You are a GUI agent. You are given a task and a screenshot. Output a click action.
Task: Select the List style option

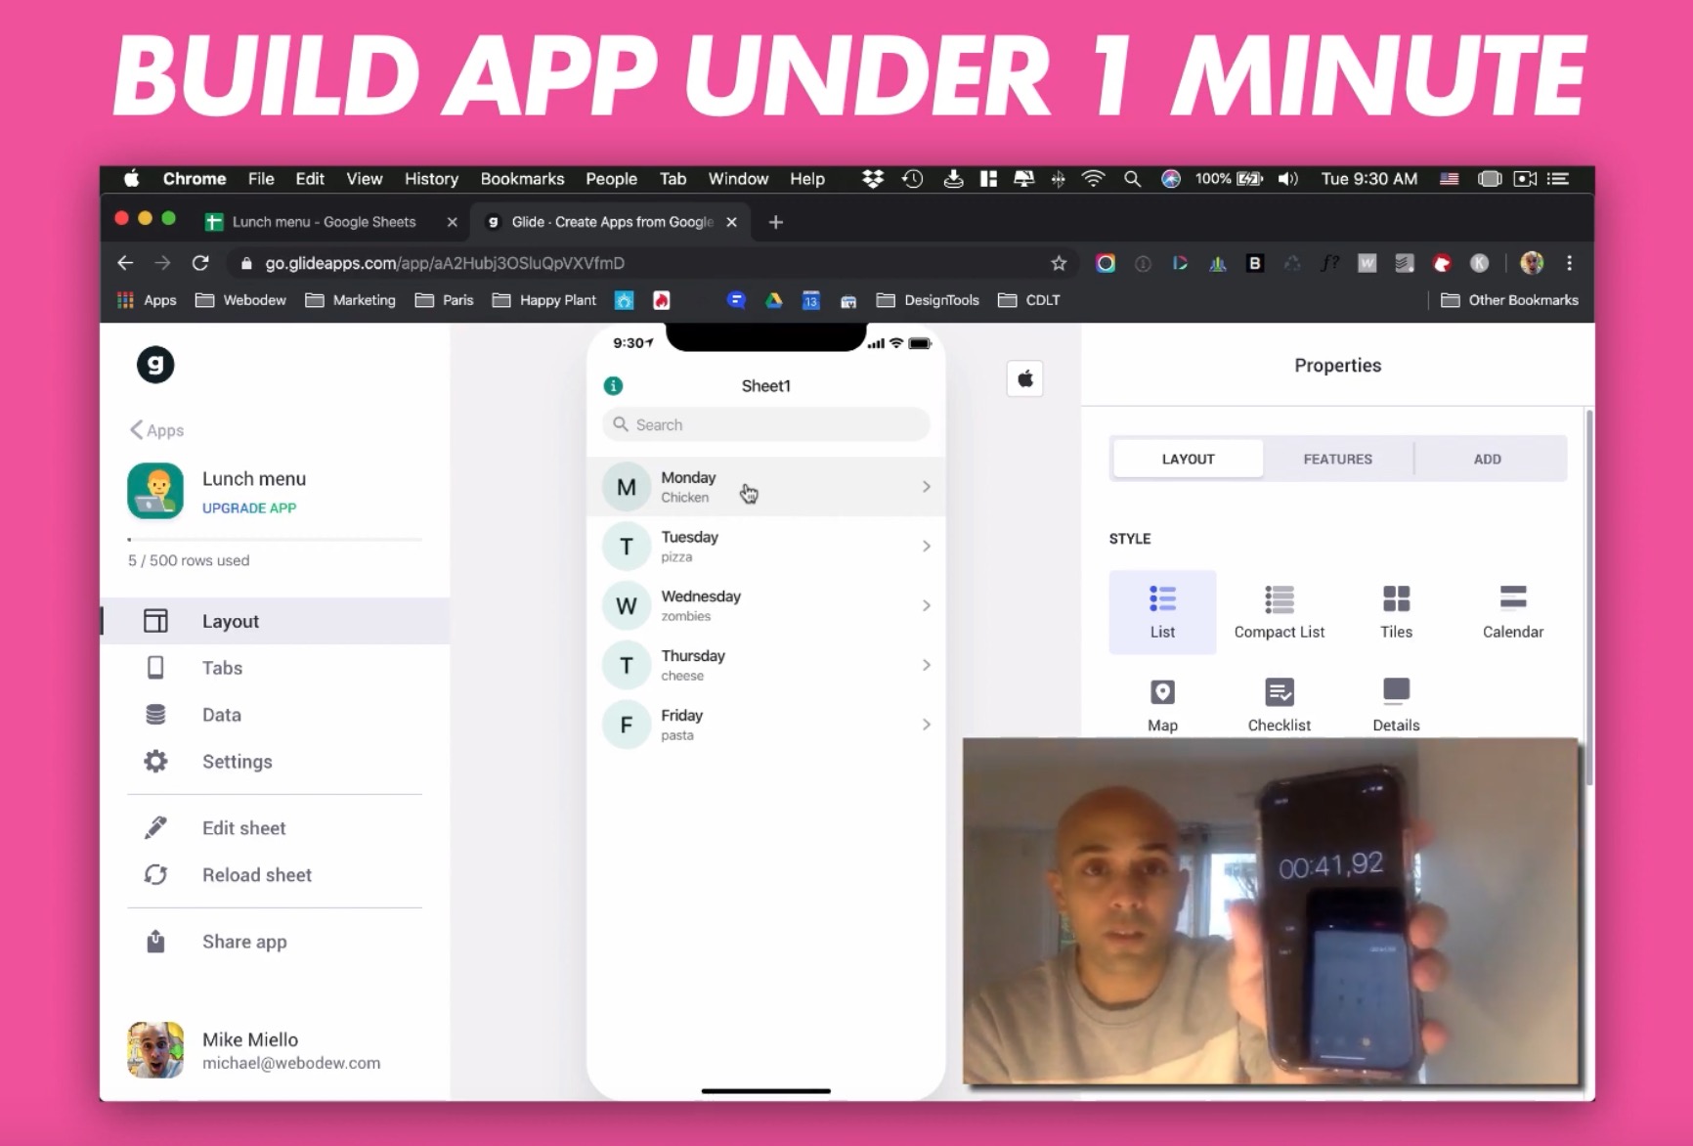(x=1162, y=609)
